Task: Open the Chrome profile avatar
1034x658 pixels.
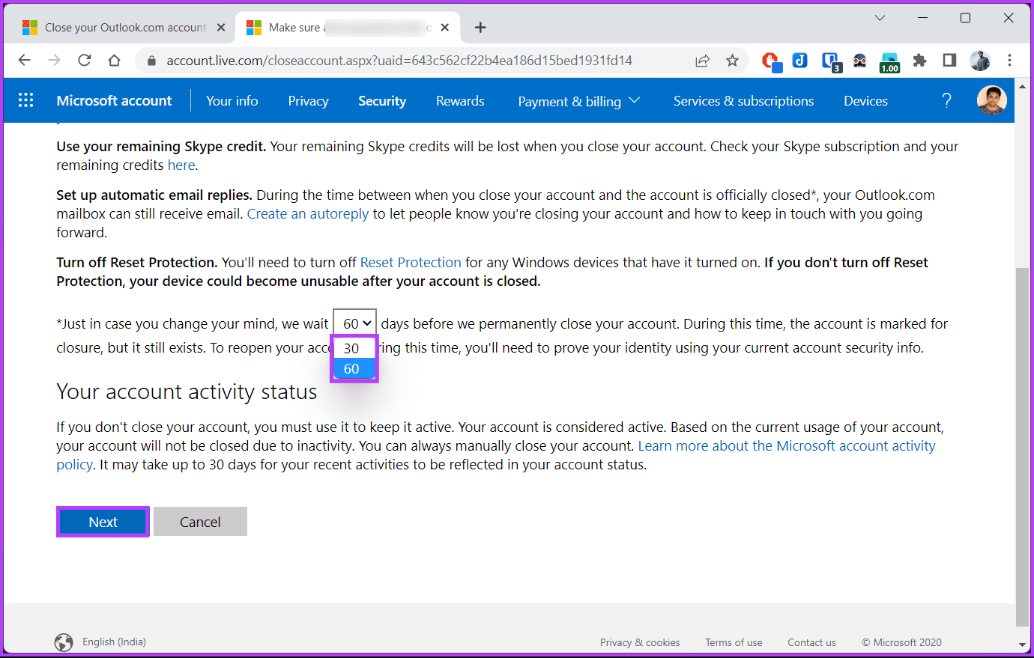Action: (980, 61)
